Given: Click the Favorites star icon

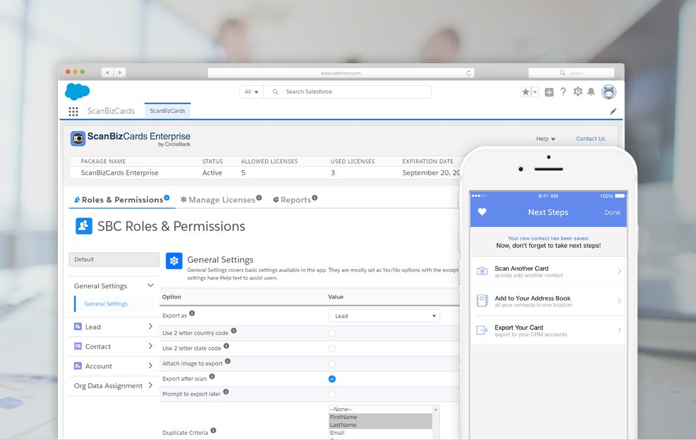Looking at the screenshot, I should (525, 91).
